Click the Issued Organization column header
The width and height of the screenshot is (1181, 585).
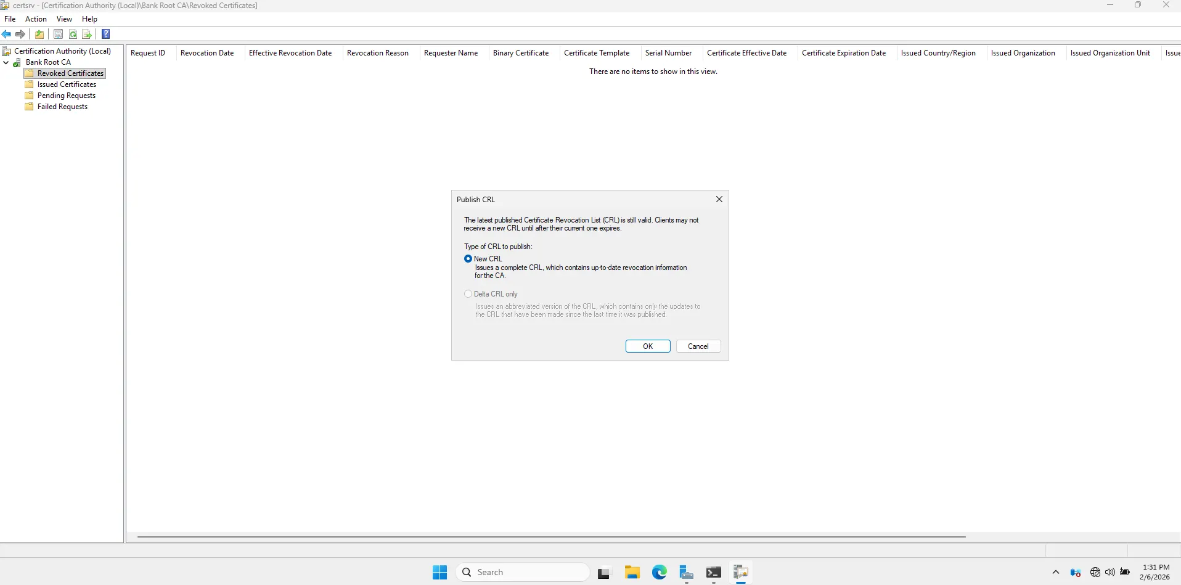[1026, 53]
